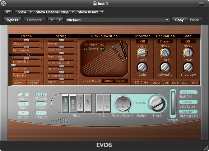
Task: Click the Damping slider
Action: [x=61, y=54]
